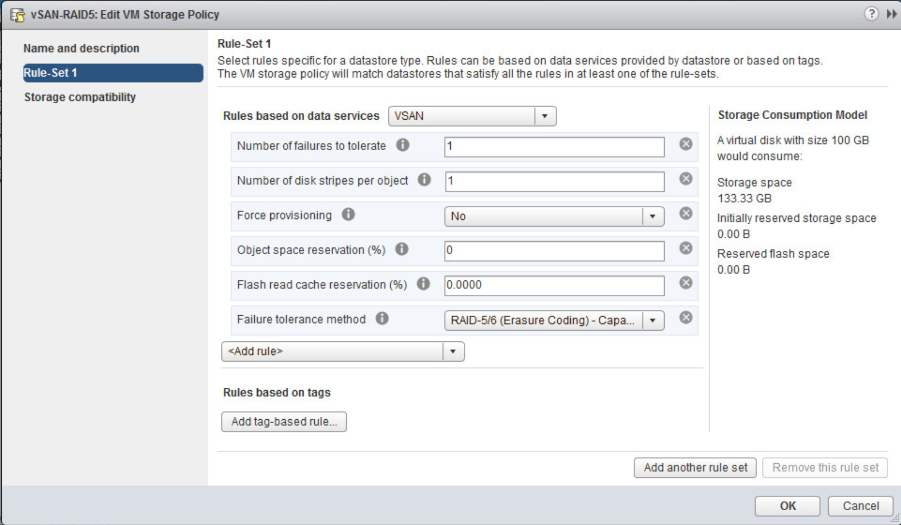Remove the Force provisioning rule
Image resolution: width=901 pixels, height=525 pixels.
point(686,214)
